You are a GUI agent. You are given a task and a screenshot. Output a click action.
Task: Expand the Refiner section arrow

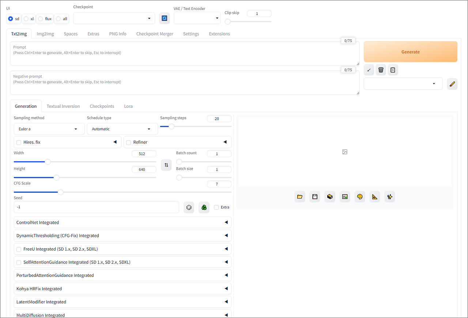point(225,142)
